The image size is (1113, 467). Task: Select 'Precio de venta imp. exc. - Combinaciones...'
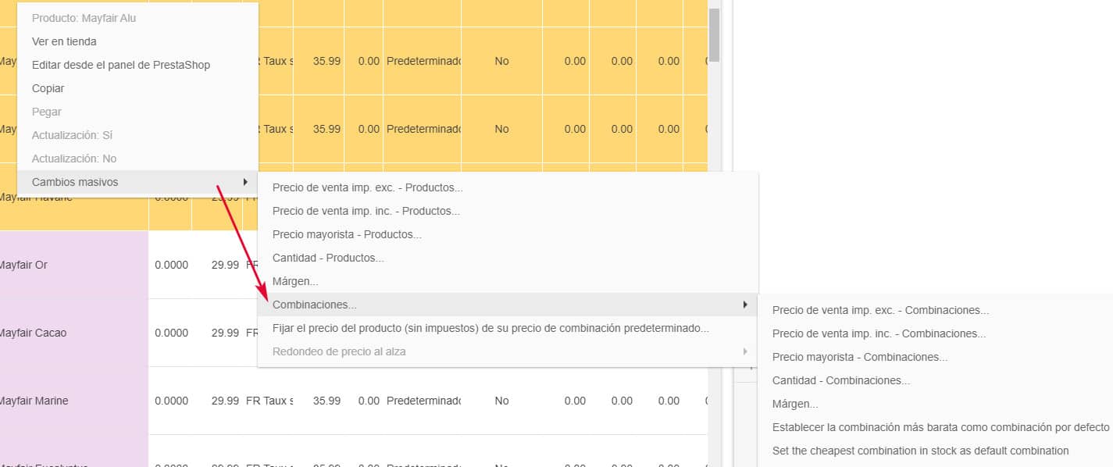coord(880,310)
